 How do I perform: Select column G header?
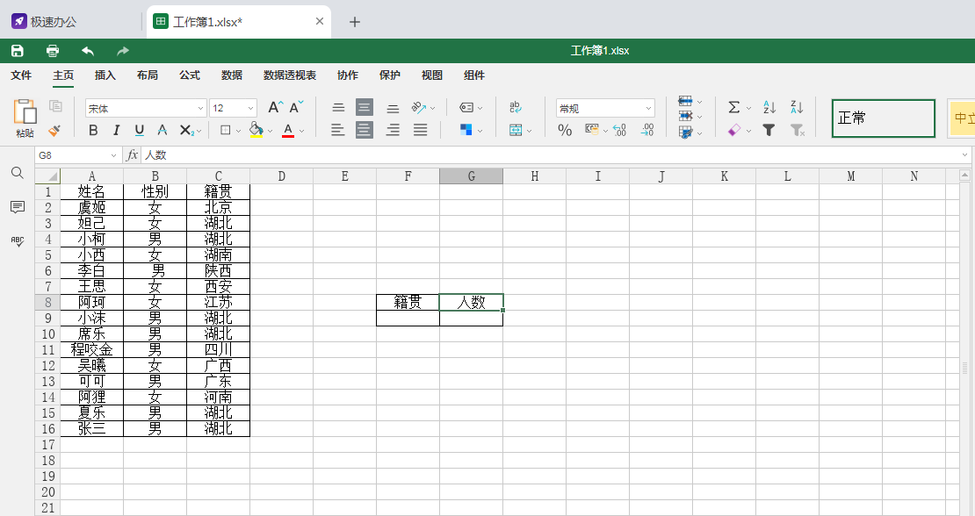tap(472, 176)
